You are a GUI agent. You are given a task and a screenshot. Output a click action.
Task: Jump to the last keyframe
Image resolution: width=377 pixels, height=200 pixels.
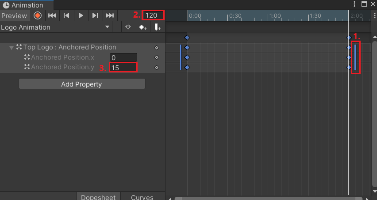pos(110,15)
